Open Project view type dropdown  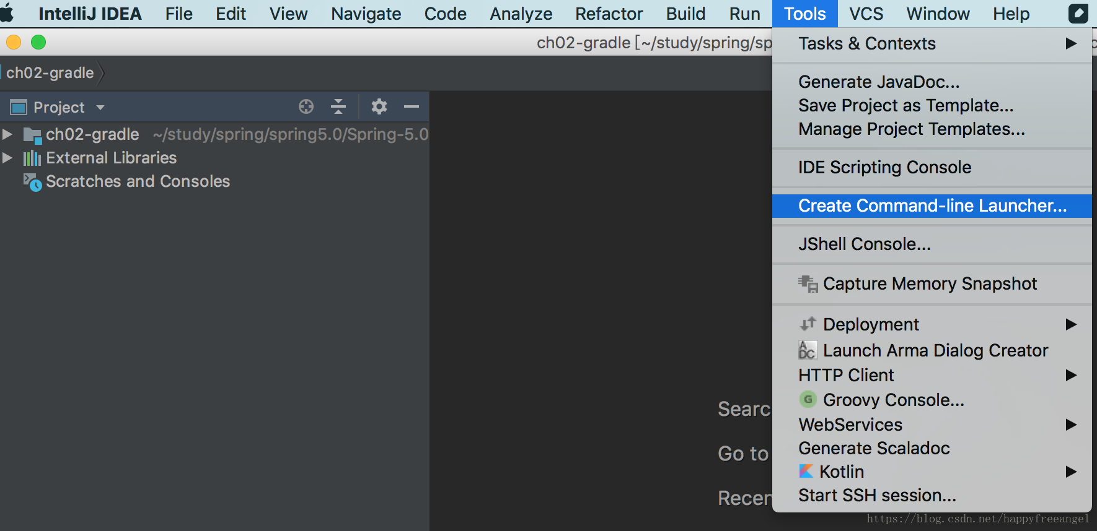(100, 107)
